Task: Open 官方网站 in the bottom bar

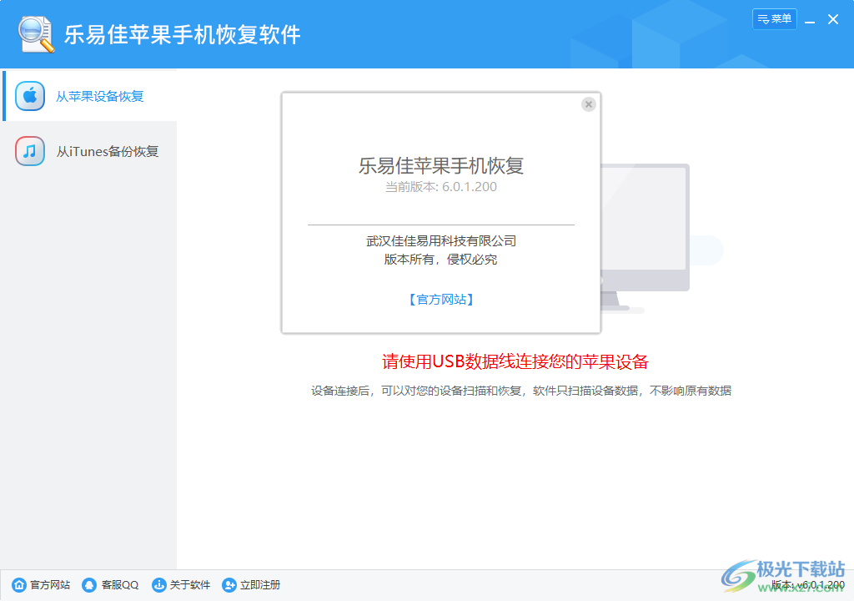Action: click(x=50, y=584)
